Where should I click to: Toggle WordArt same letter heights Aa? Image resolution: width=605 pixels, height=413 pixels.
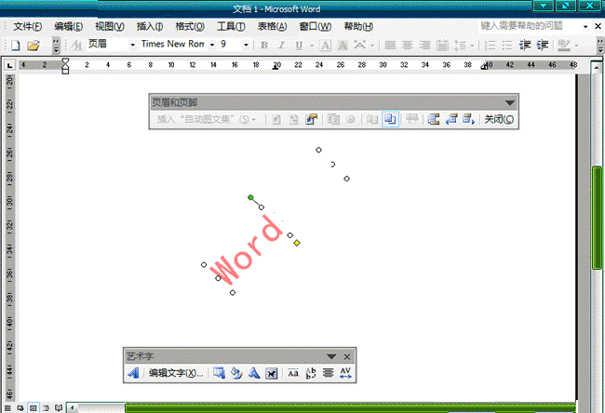[x=293, y=373]
